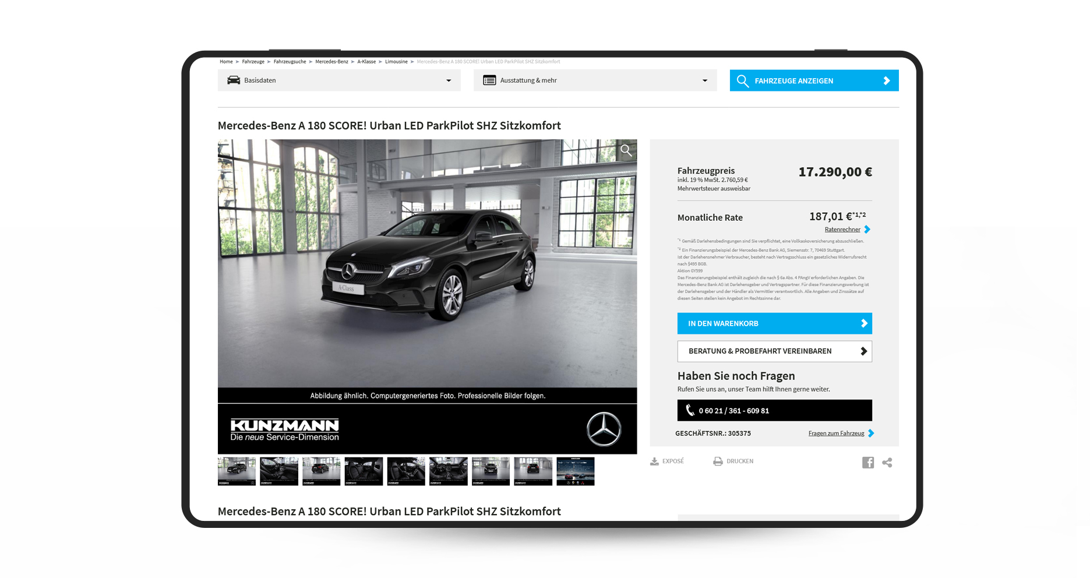Screen dimensions: 1090x578
Task: Add vehicle via In den Warenkorb
Action: pos(774,323)
